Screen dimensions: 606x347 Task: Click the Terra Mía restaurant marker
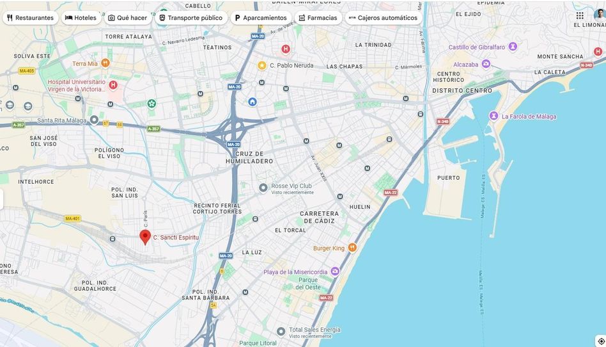[105, 63]
